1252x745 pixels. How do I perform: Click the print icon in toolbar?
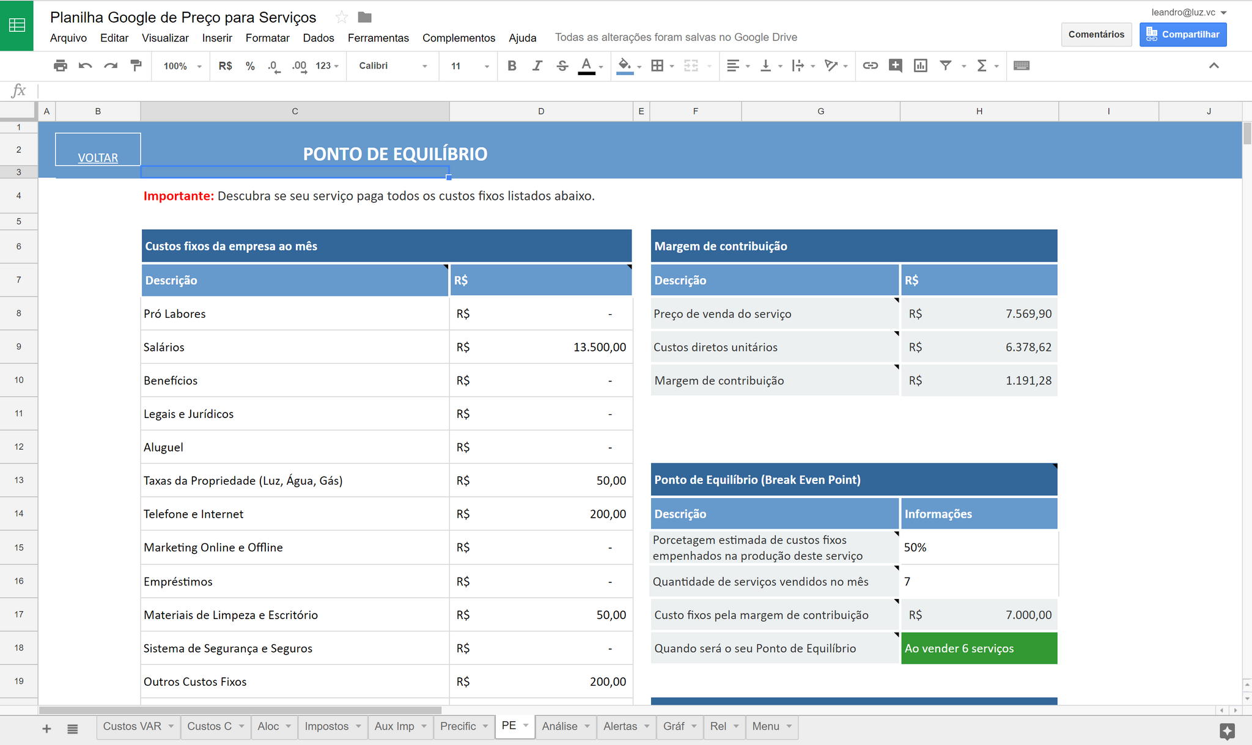coord(60,65)
